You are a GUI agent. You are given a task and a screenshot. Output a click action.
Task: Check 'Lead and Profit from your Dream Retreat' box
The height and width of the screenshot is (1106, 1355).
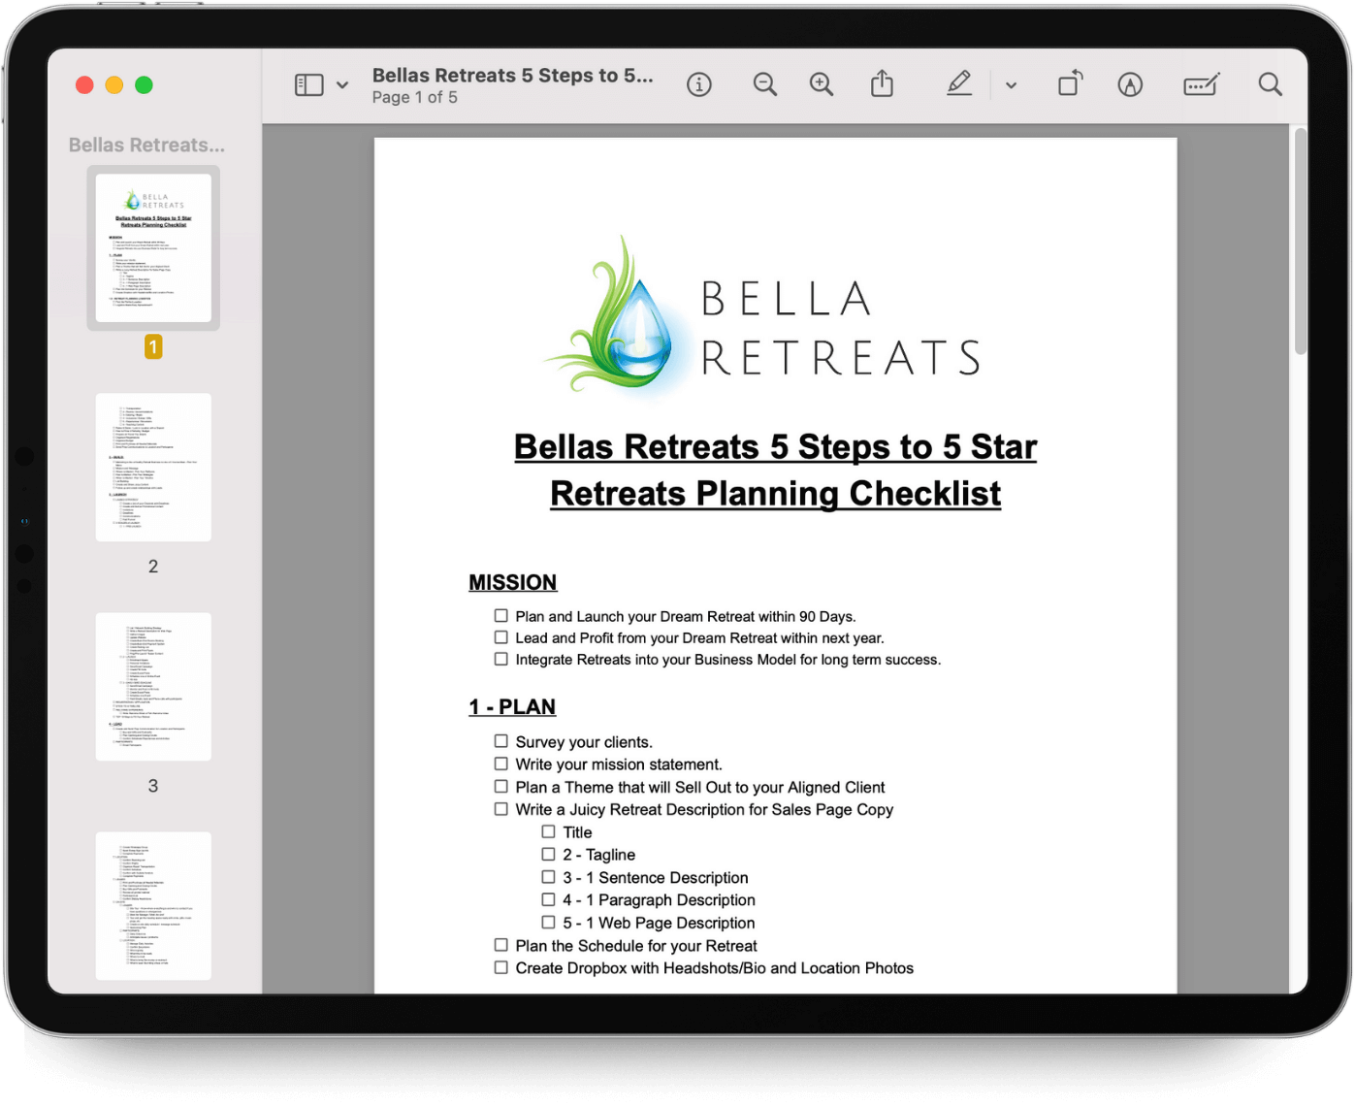(x=501, y=637)
